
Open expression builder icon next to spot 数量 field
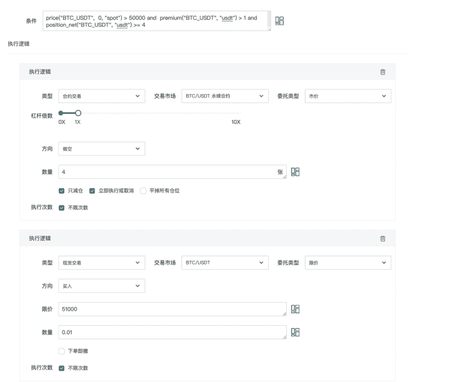click(295, 332)
